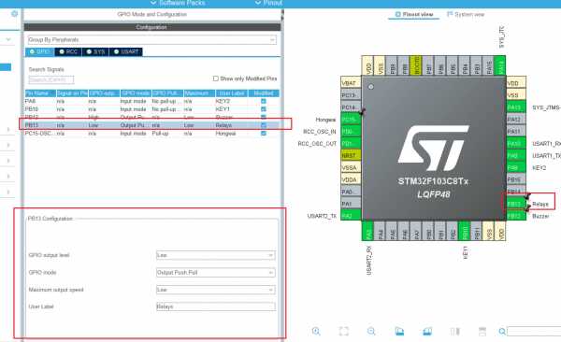This screenshot has height=342, width=561.
Task: Sort by Pin Name column header
Action: (x=40, y=93)
